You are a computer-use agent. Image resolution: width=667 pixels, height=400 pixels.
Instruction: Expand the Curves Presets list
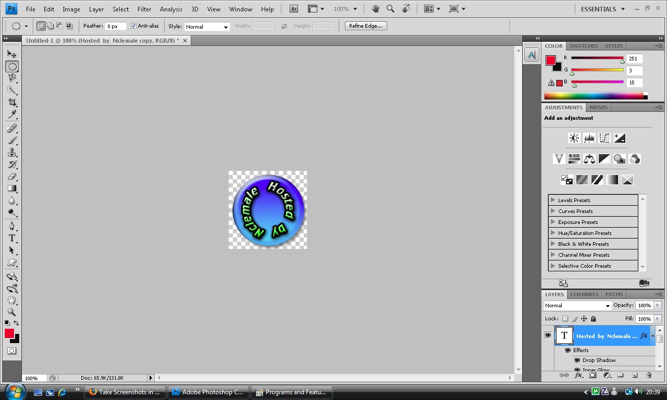click(553, 211)
